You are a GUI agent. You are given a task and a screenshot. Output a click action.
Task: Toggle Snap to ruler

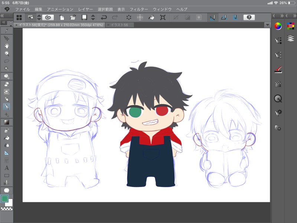[x=212, y=17]
